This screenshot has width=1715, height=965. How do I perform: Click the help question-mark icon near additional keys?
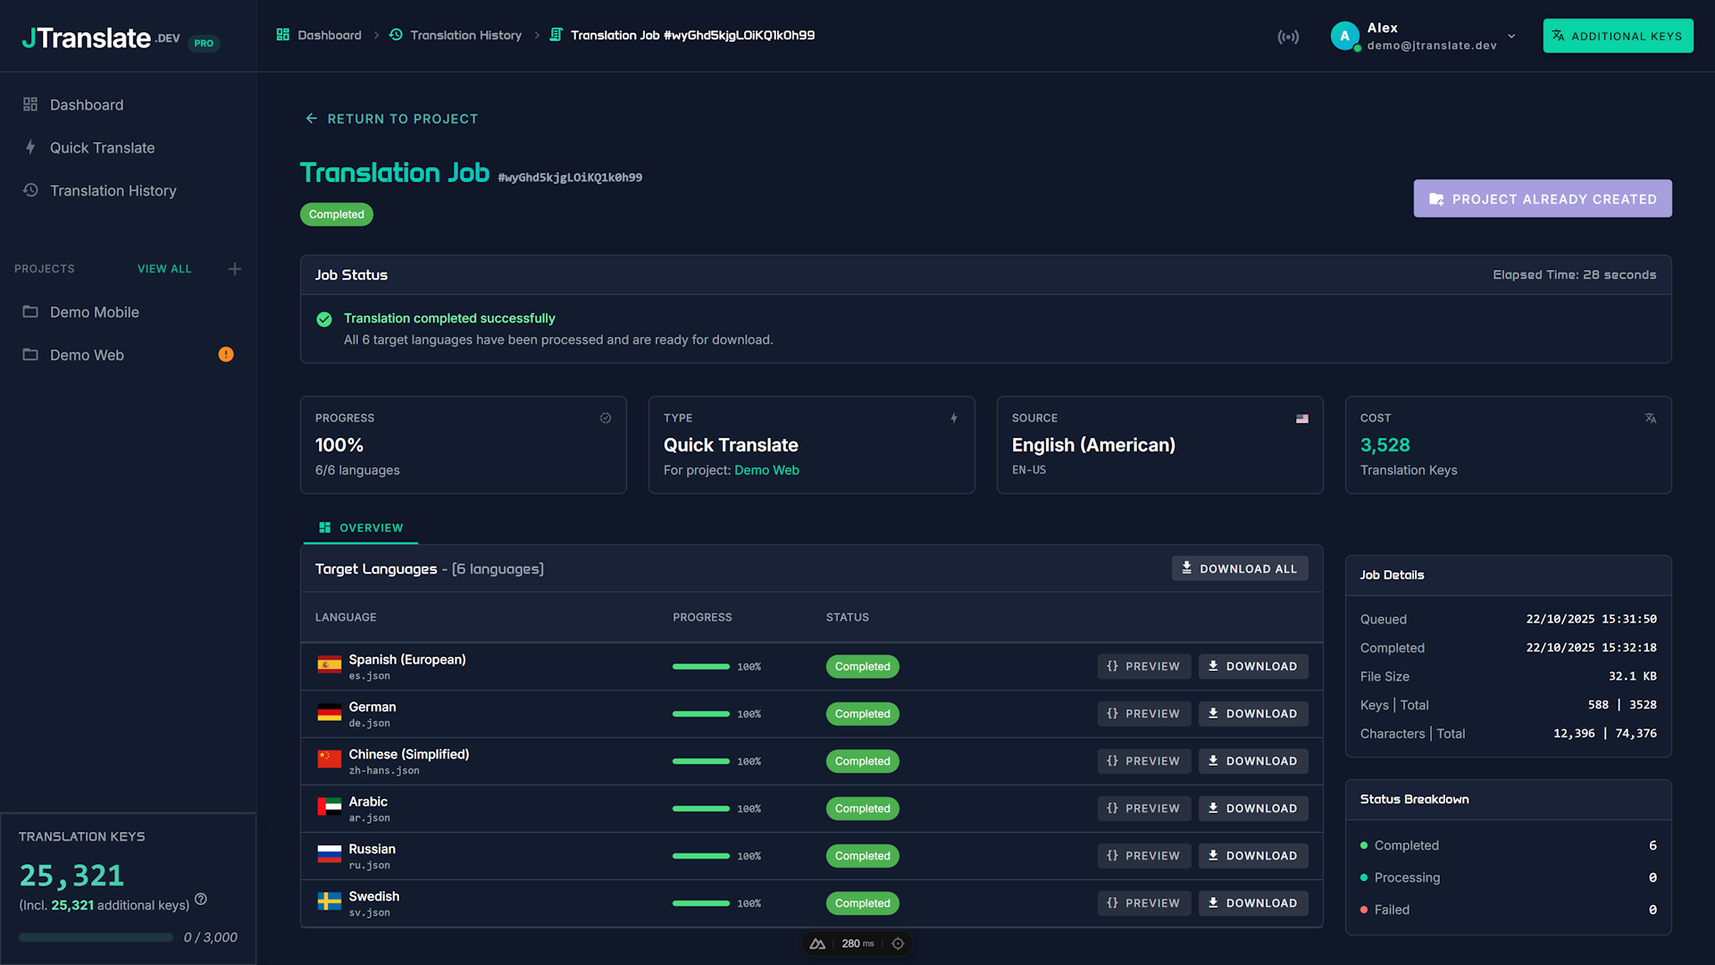pos(201,901)
